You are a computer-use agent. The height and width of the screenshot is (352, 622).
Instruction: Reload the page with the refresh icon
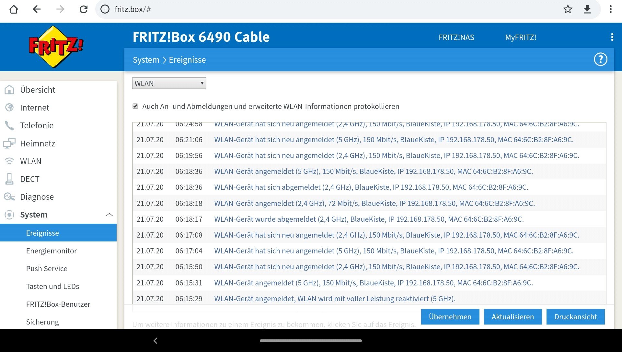coord(84,9)
